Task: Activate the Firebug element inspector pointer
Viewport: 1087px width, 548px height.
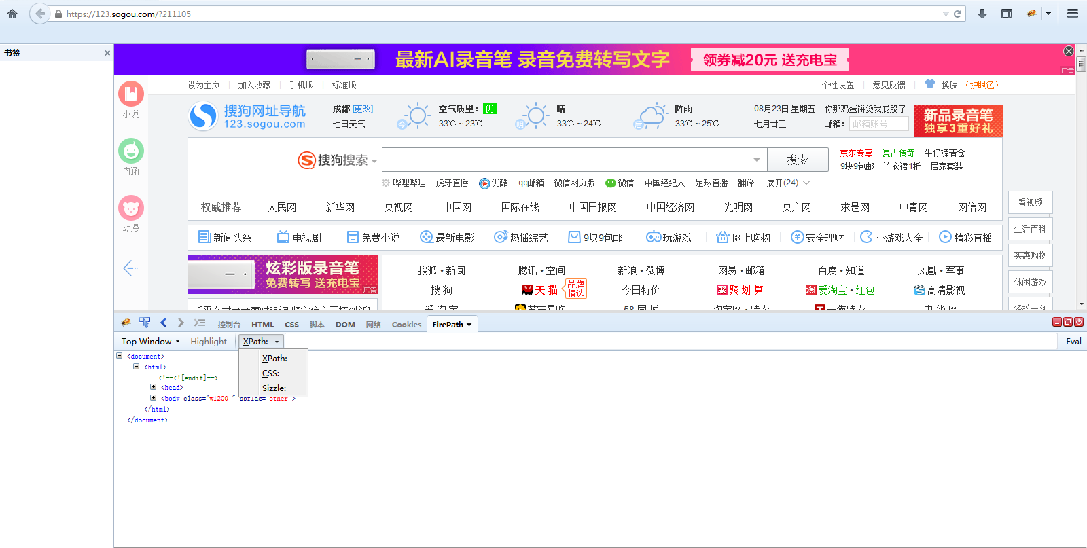Action: point(145,323)
